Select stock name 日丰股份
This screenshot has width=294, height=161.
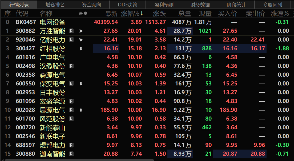[x=53, y=93]
